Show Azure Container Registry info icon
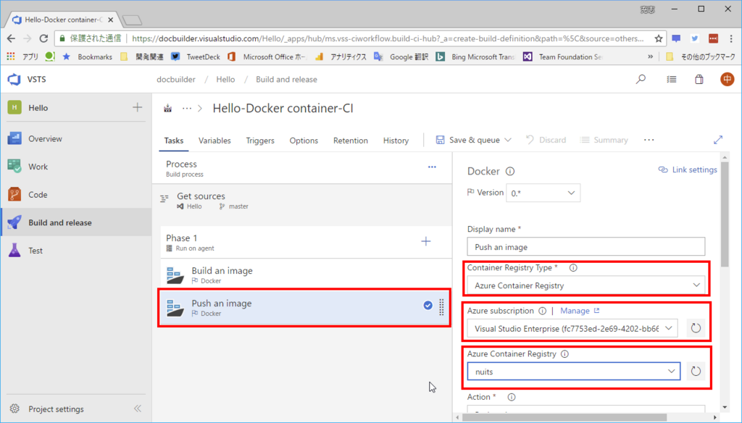742x423 pixels. click(x=564, y=354)
